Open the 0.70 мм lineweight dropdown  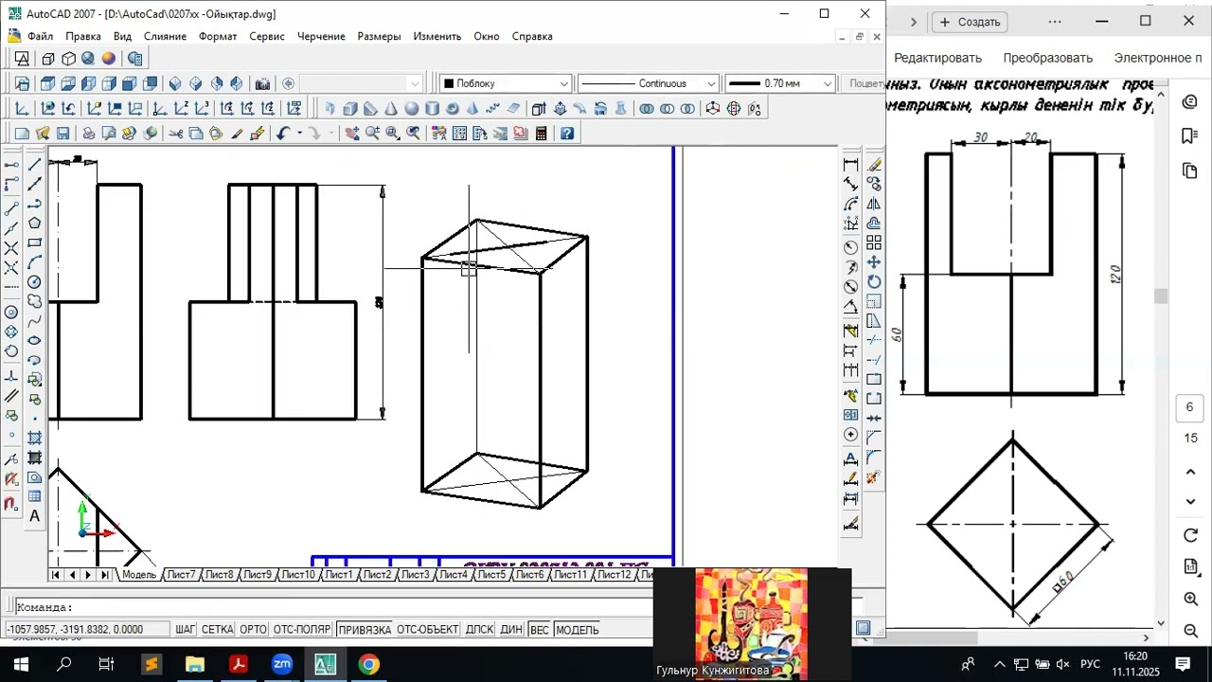coord(780,83)
